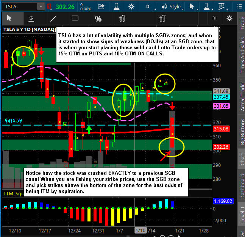Select the trendline drawing tool
Screen dimensions: 245x237
point(53,19)
